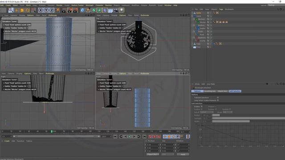The width and height of the screenshot is (285, 160).
Task: Open the Tags menu in the Object Manager
Action: pyautogui.click(x=221, y=9)
